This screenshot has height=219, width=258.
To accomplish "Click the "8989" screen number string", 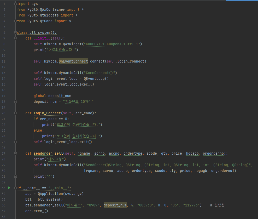I will click(93, 205).
